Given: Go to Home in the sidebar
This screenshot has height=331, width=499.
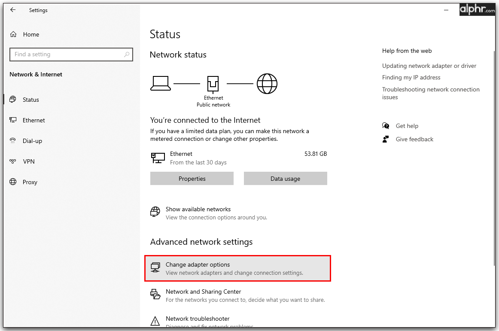Looking at the screenshot, I should click(31, 34).
